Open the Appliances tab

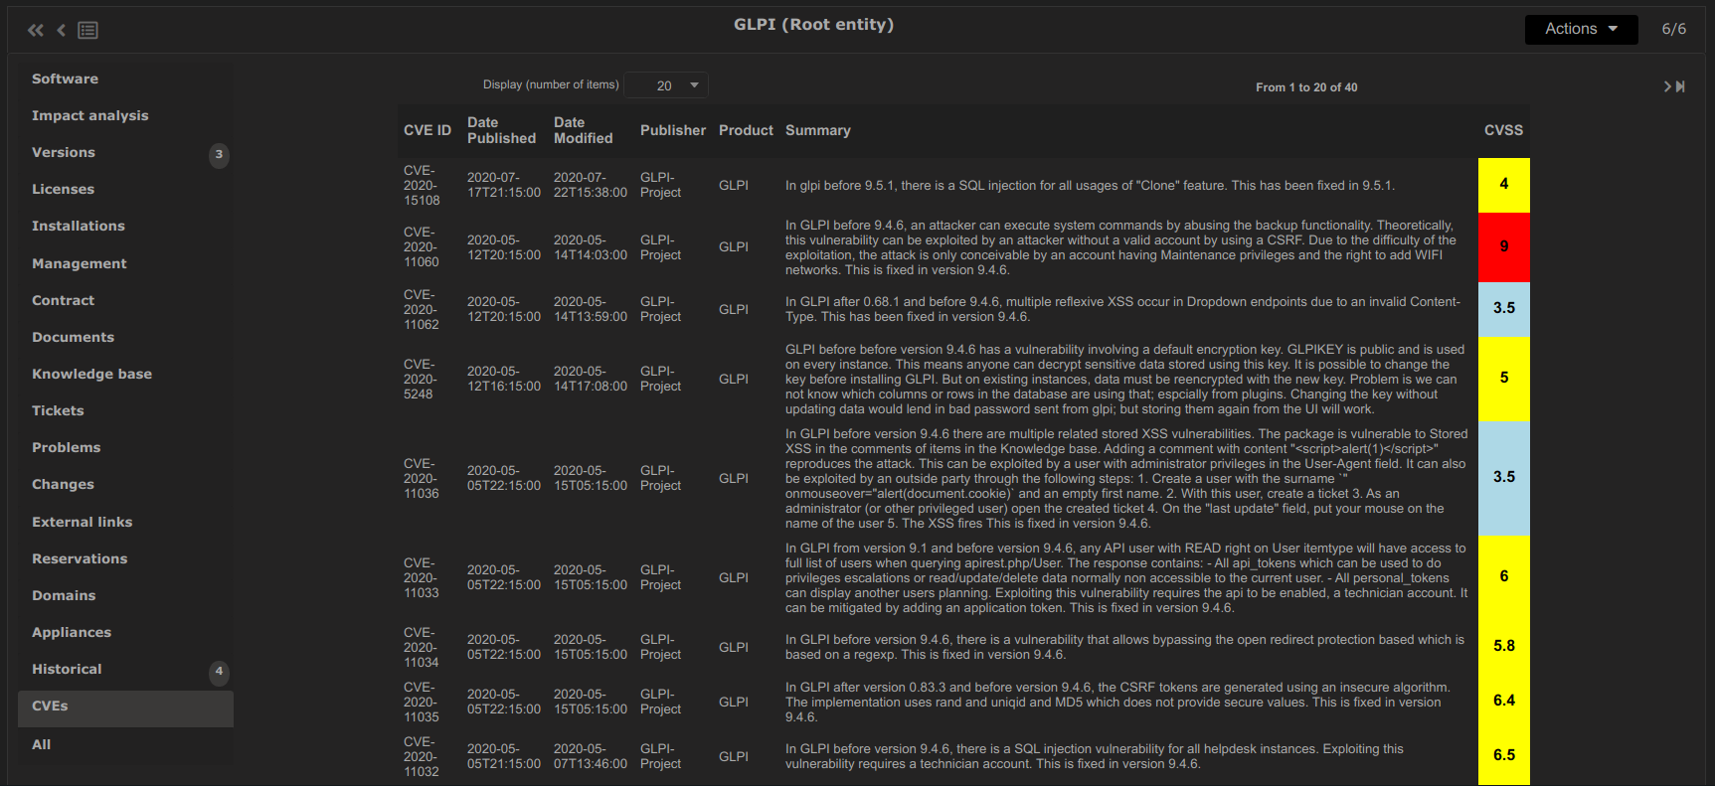pos(72,632)
